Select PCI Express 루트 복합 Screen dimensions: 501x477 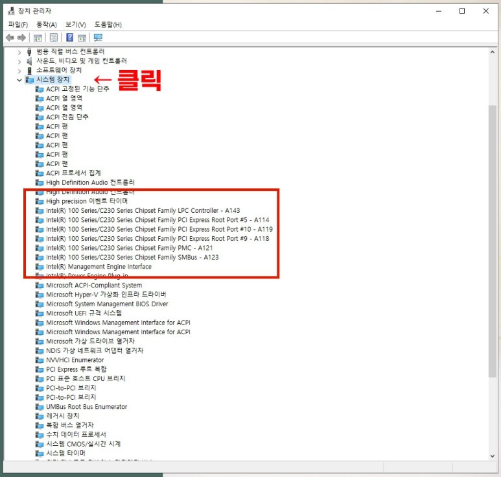coord(76,369)
